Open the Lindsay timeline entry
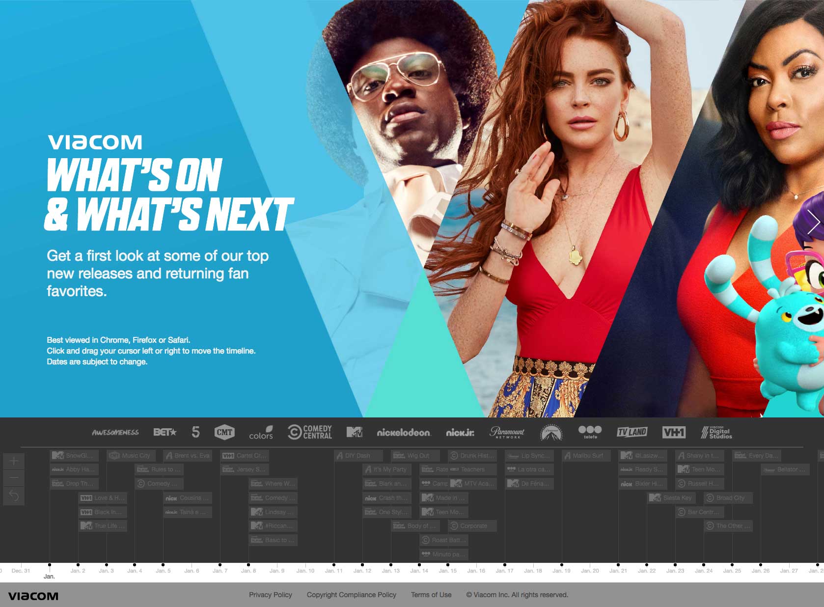This screenshot has height=607, width=824. click(274, 512)
